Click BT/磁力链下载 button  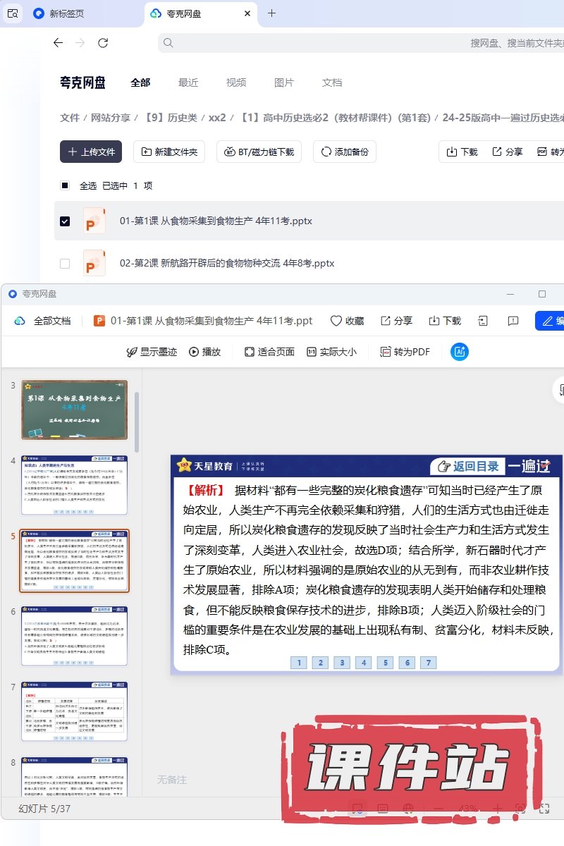coord(259,152)
